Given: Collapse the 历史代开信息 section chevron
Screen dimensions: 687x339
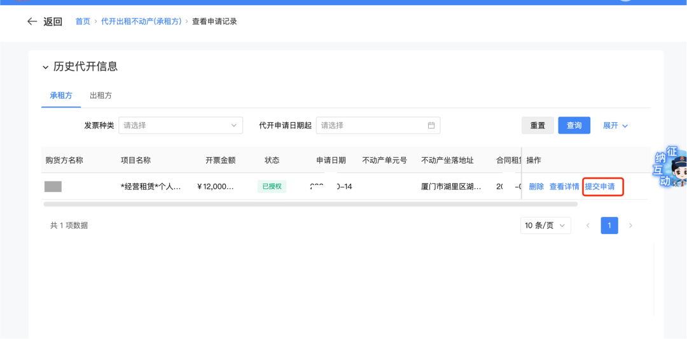Looking at the screenshot, I should pos(46,67).
